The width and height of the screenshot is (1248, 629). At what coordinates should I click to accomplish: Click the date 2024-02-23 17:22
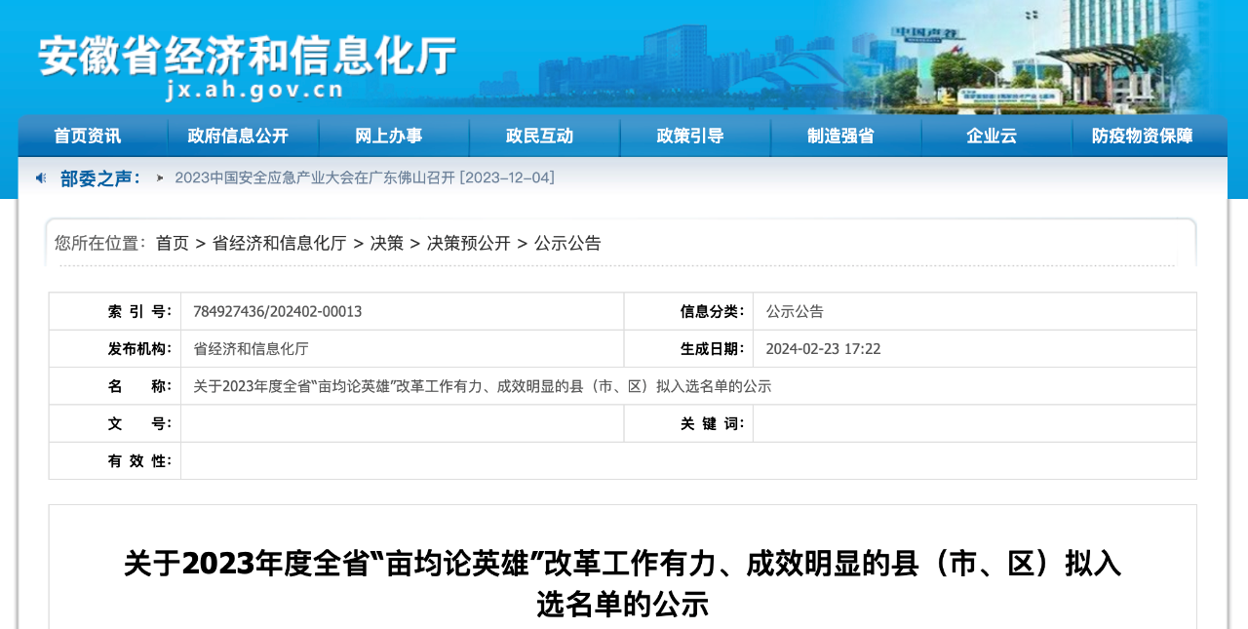(823, 349)
